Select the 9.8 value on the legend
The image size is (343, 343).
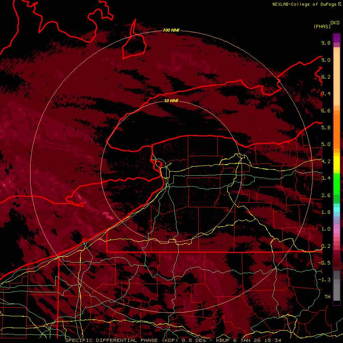(x=326, y=43)
